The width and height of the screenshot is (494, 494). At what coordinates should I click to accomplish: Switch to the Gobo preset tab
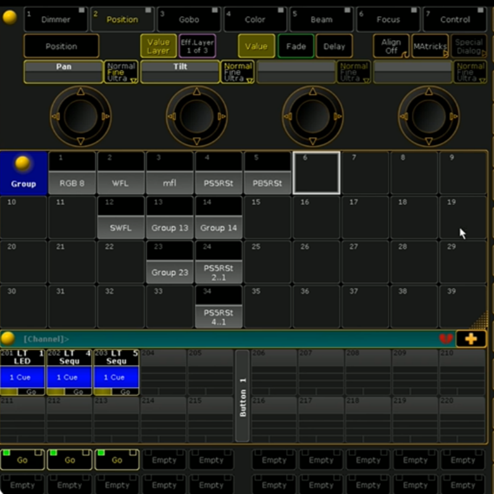pos(189,19)
